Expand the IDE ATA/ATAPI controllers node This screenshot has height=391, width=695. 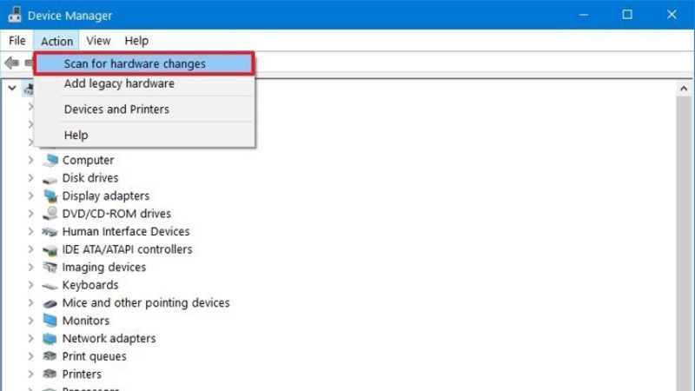coord(31,249)
